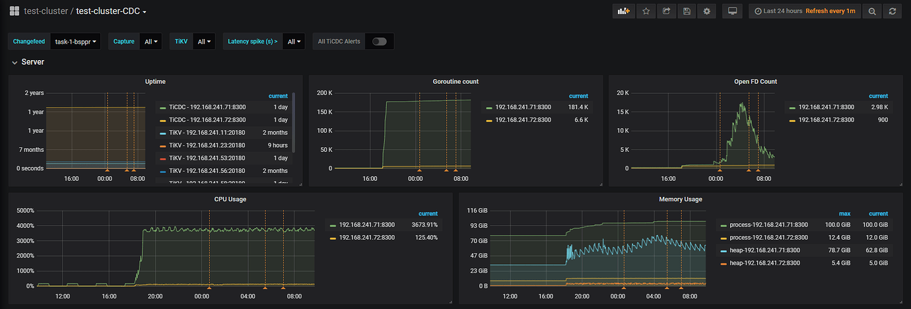Screen dimensions: 911x309
Task: Open the share dashboard icon
Action: 666,11
